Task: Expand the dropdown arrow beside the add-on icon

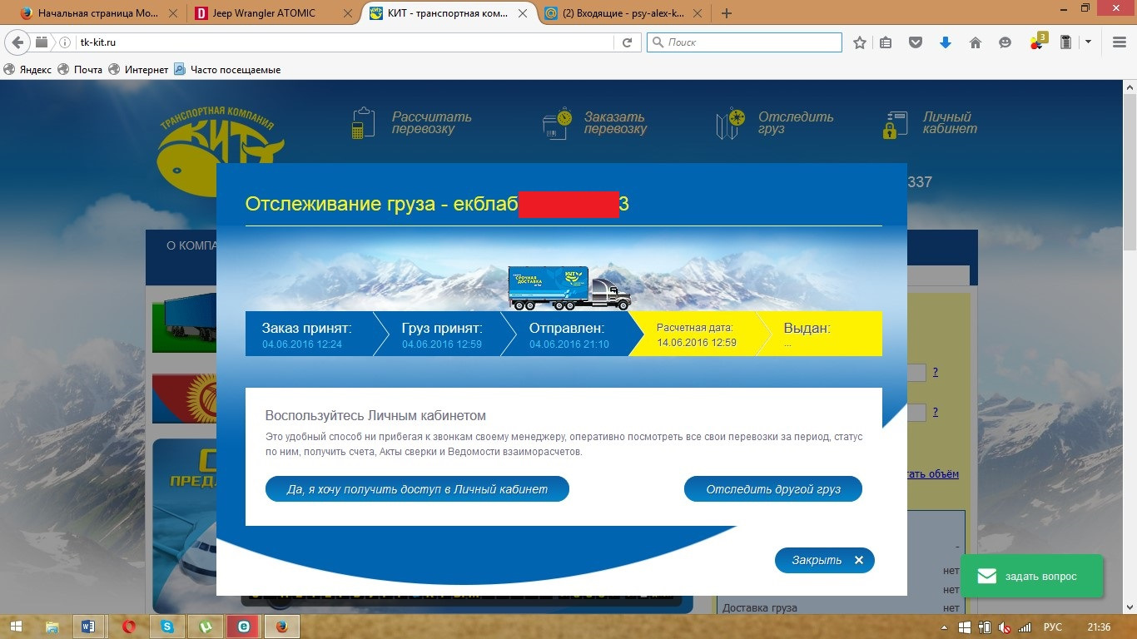Action: tap(1087, 42)
